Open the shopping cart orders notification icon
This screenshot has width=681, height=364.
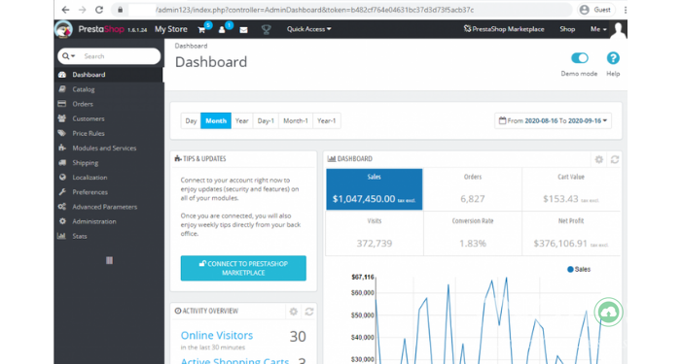[x=202, y=29]
